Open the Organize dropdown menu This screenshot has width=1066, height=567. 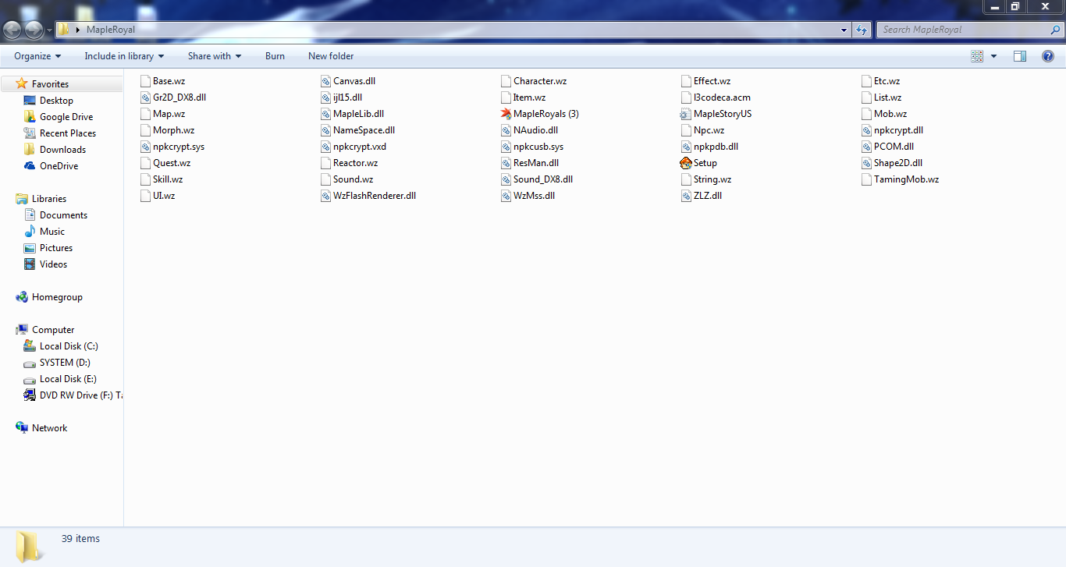(x=37, y=56)
